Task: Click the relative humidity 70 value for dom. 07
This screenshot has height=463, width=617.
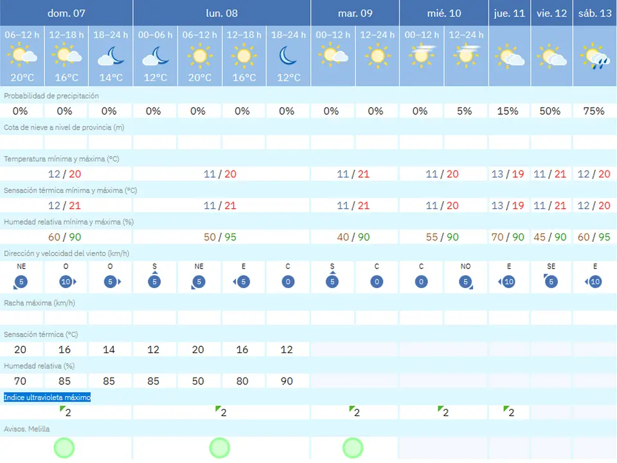Action: [20, 381]
